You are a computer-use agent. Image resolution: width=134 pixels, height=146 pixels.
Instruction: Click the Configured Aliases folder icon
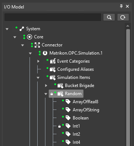tap(53, 70)
